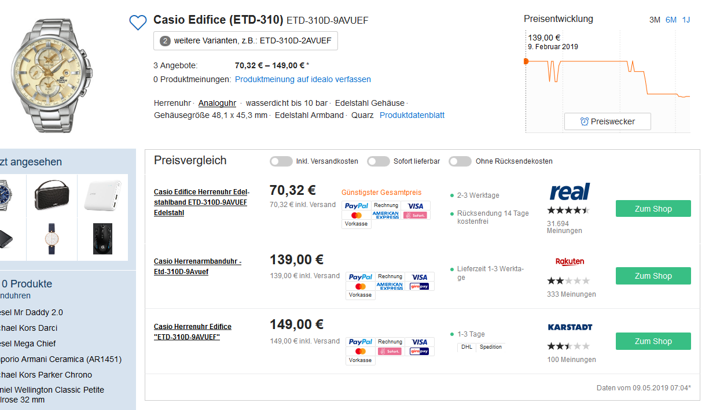Show 1J price history
709x410 pixels.
tap(686, 20)
